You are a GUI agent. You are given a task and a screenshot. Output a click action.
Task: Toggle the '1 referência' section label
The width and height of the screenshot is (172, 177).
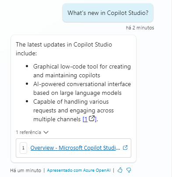point(28,132)
